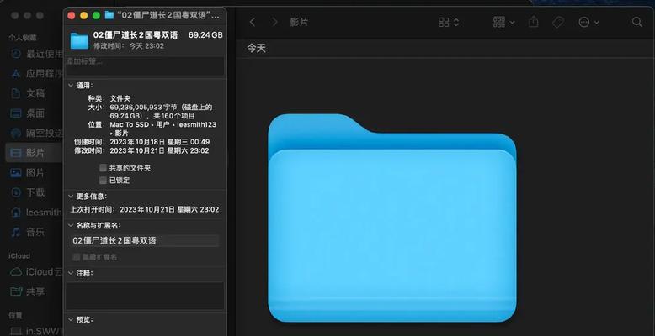Open iCloud Drive in the sidebar
Viewport: 655px width, 336px height.
point(35,272)
